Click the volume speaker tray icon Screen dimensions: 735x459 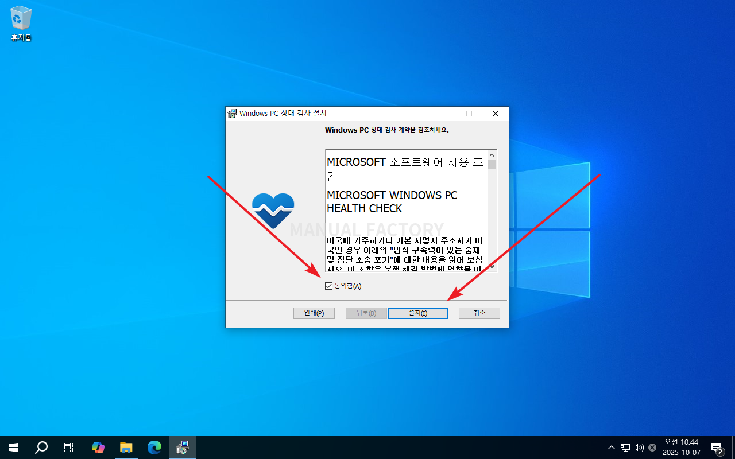[639, 448]
